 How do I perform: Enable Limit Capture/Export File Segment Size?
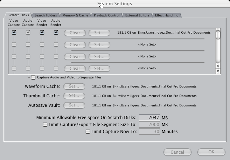(x=45, y=125)
